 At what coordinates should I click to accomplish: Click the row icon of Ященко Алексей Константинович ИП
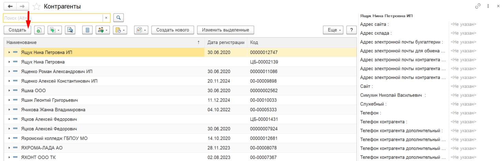(15, 81)
